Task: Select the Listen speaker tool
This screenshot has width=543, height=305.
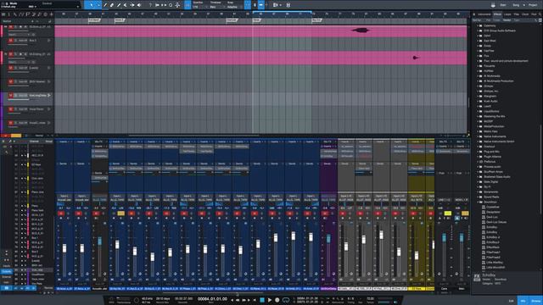Action: pyautogui.click(x=139, y=5)
